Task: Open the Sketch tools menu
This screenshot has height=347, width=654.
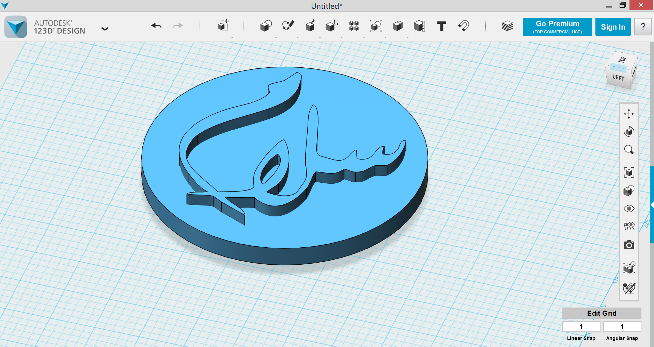Action: point(288,26)
